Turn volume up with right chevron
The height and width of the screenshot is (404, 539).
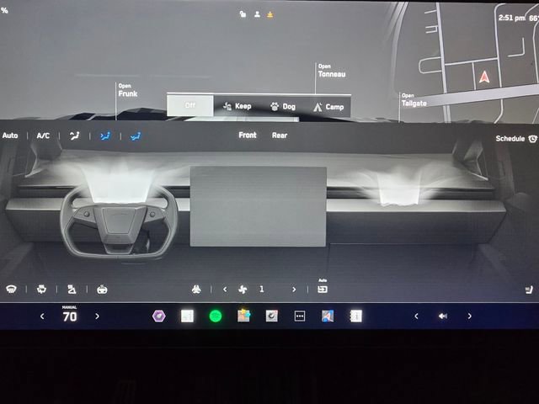point(470,316)
